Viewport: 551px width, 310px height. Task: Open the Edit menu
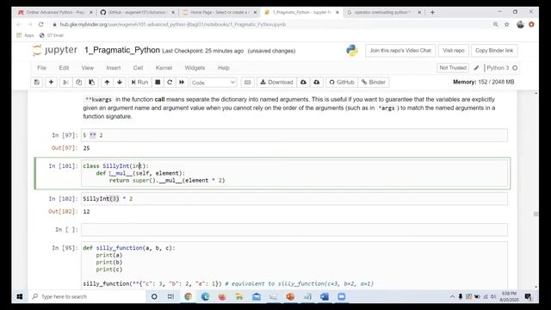coord(64,68)
